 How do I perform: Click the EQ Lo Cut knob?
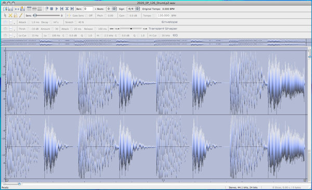point(29,35)
